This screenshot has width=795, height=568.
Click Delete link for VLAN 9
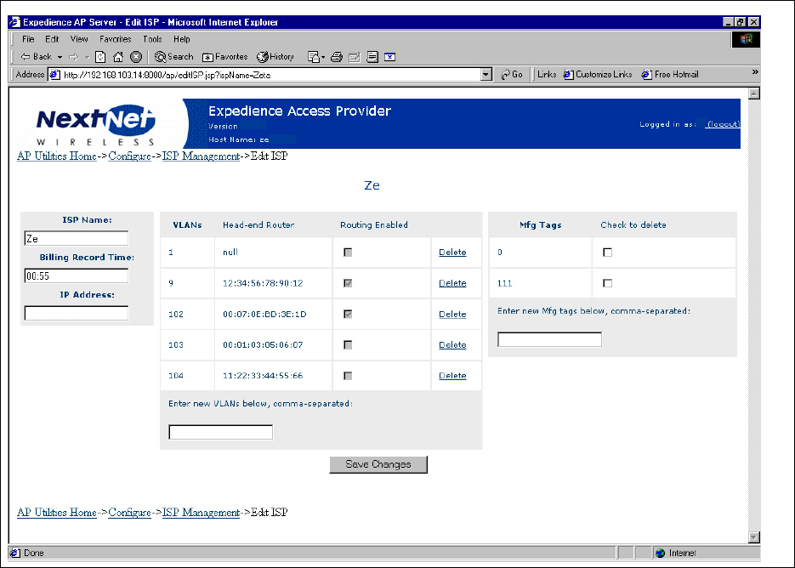click(452, 283)
